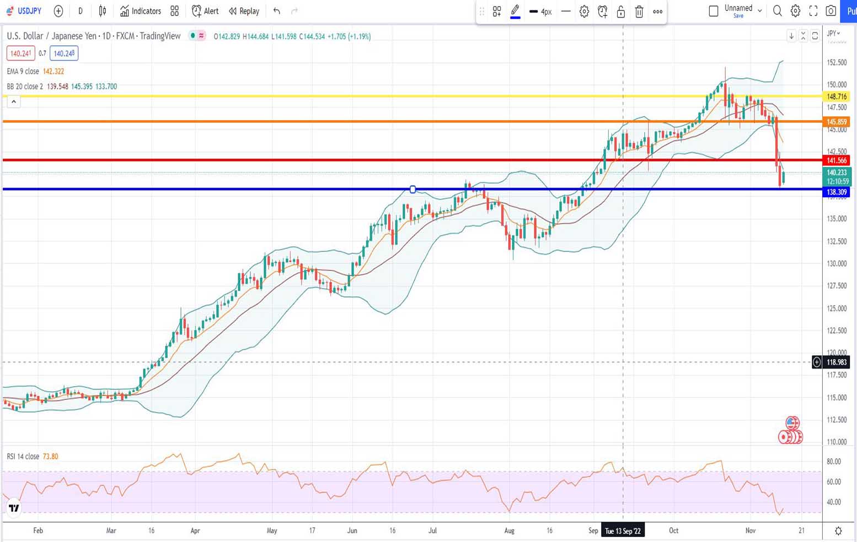The height and width of the screenshot is (542, 857).
Task: Enter fullscreen mode
Action: point(813,11)
